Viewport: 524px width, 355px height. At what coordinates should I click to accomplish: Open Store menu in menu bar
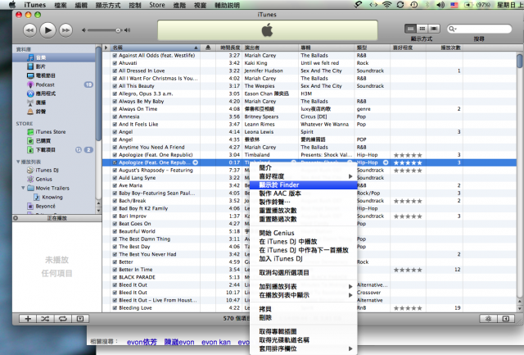[157, 5]
